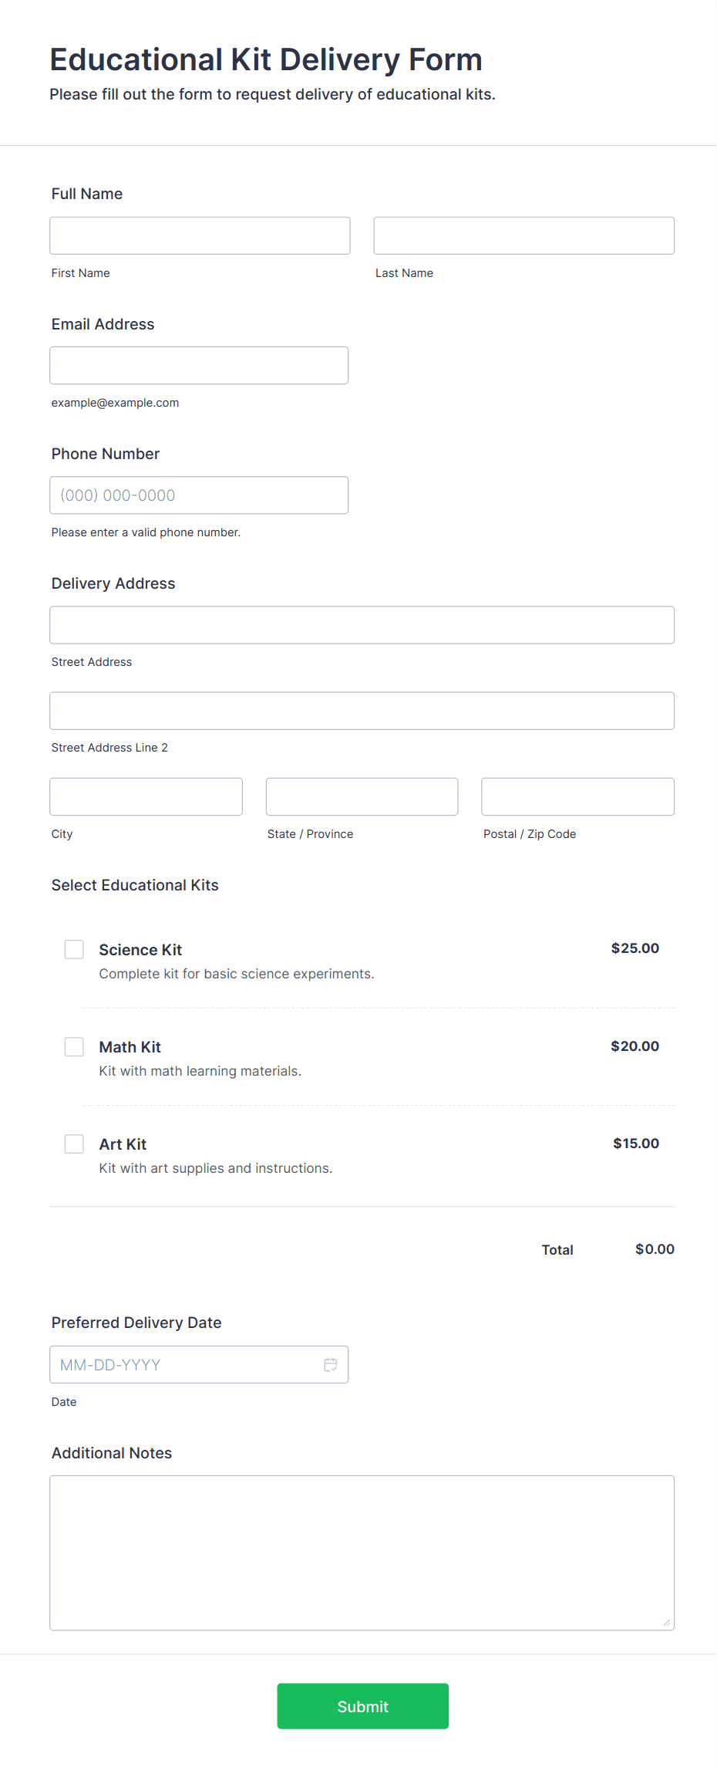Focus the Postal / Zip Code field
Image resolution: width=717 pixels, height=1767 pixels.
coord(577,796)
